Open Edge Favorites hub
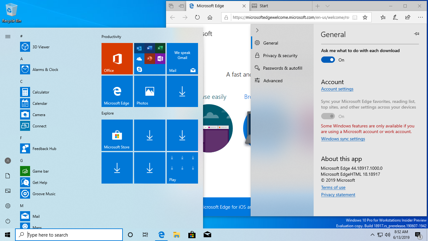 [x=383, y=18]
